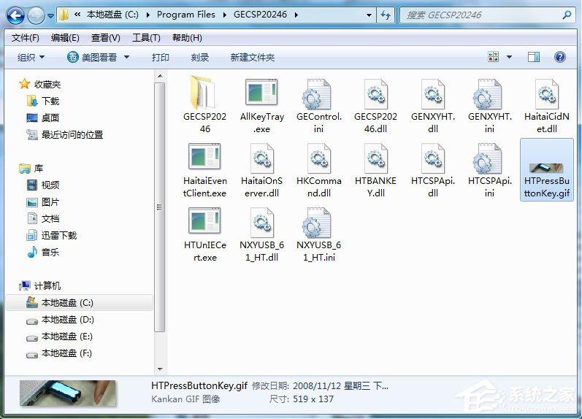Click the Forward navigation arrow

click(36, 15)
